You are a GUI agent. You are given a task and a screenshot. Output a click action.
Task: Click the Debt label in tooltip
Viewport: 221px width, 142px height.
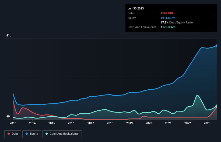[x=131, y=13]
